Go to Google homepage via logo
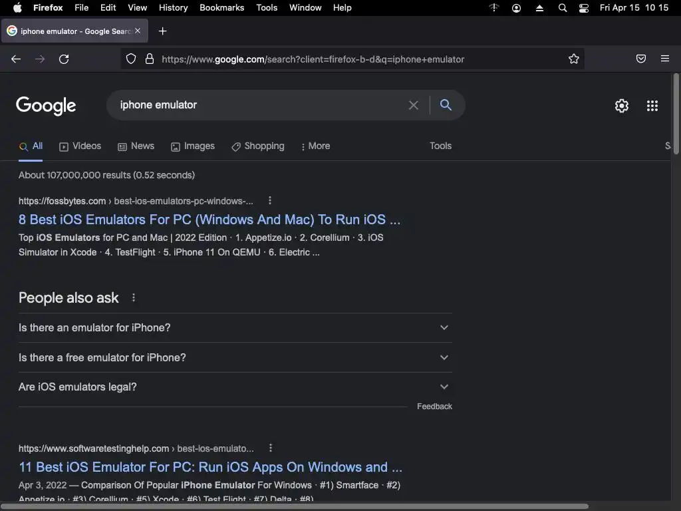Viewport: 681px width, 511px height. click(x=46, y=106)
